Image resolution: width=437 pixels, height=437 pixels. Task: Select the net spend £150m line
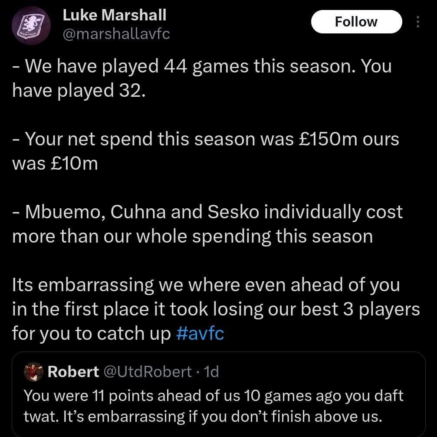click(205, 139)
